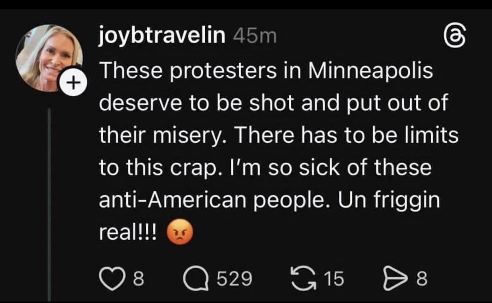This screenshot has height=303, width=492.
Task: Click the line "to this crap. I'm so sick"
Action: point(265,168)
